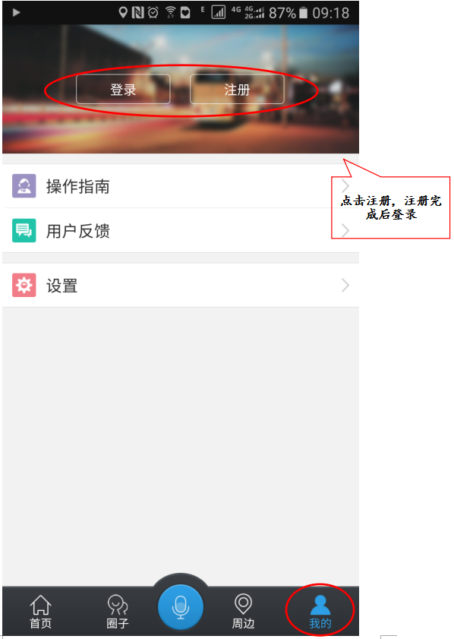Open the 用户反馈 menu entry text
454x639 pixels.
[x=77, y=231]
